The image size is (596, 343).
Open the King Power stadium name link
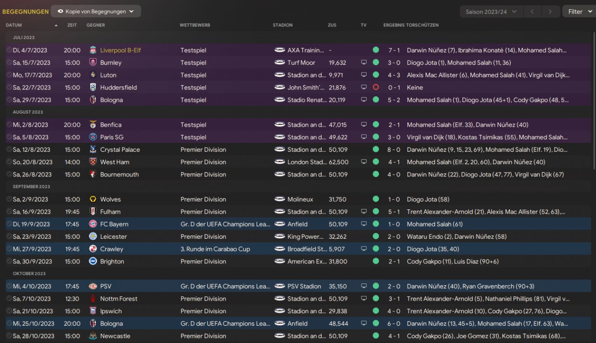(x=306, y=236)
